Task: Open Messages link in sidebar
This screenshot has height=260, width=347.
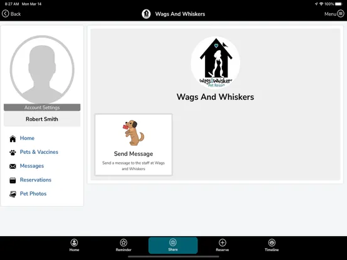Action: pos(32,166)
